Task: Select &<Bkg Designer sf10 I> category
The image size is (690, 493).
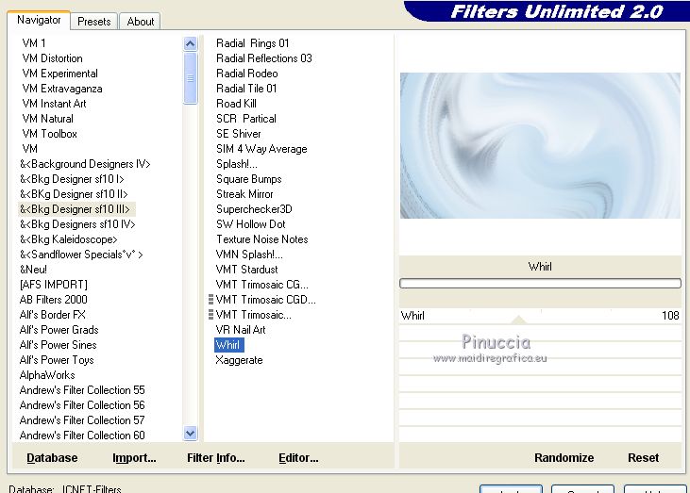Action: [72, 179]
